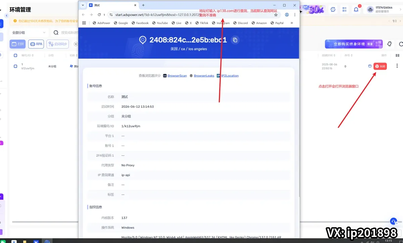Open the browser three-dot menu

coord(295,15)
